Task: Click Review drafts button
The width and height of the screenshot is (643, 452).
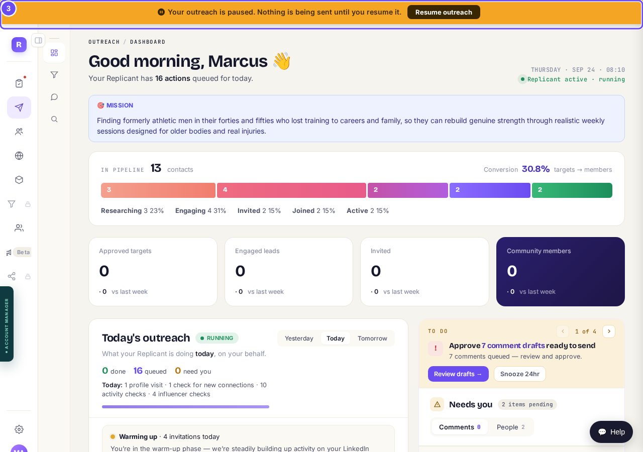Action: [x=458, y=374]
